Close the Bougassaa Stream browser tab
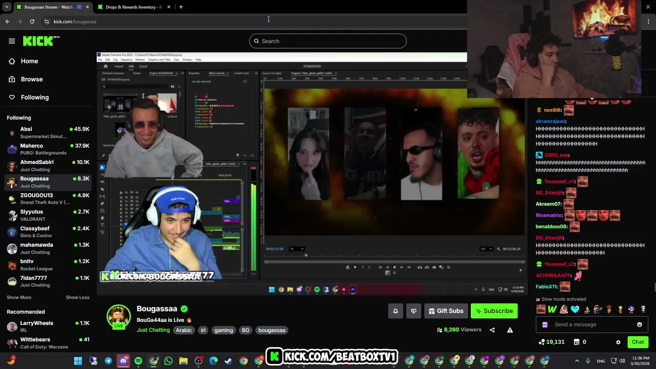656x369 pixels. [x=87, y=7]
